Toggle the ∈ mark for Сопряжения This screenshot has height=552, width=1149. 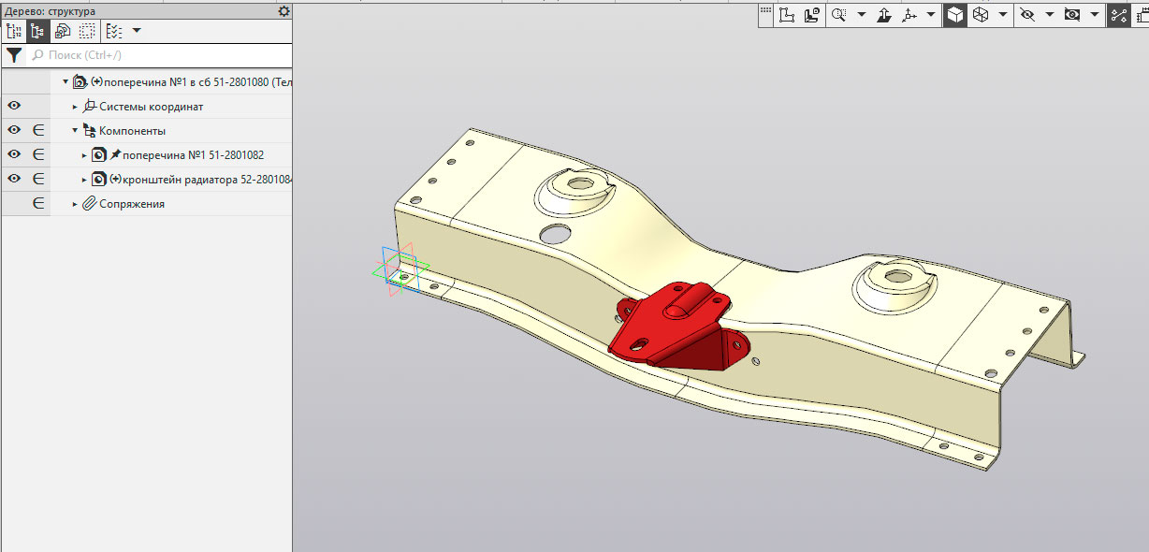coord(38,203)
